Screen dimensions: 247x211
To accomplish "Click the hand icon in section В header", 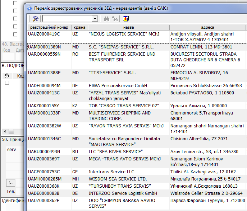I will coord(7,76).
